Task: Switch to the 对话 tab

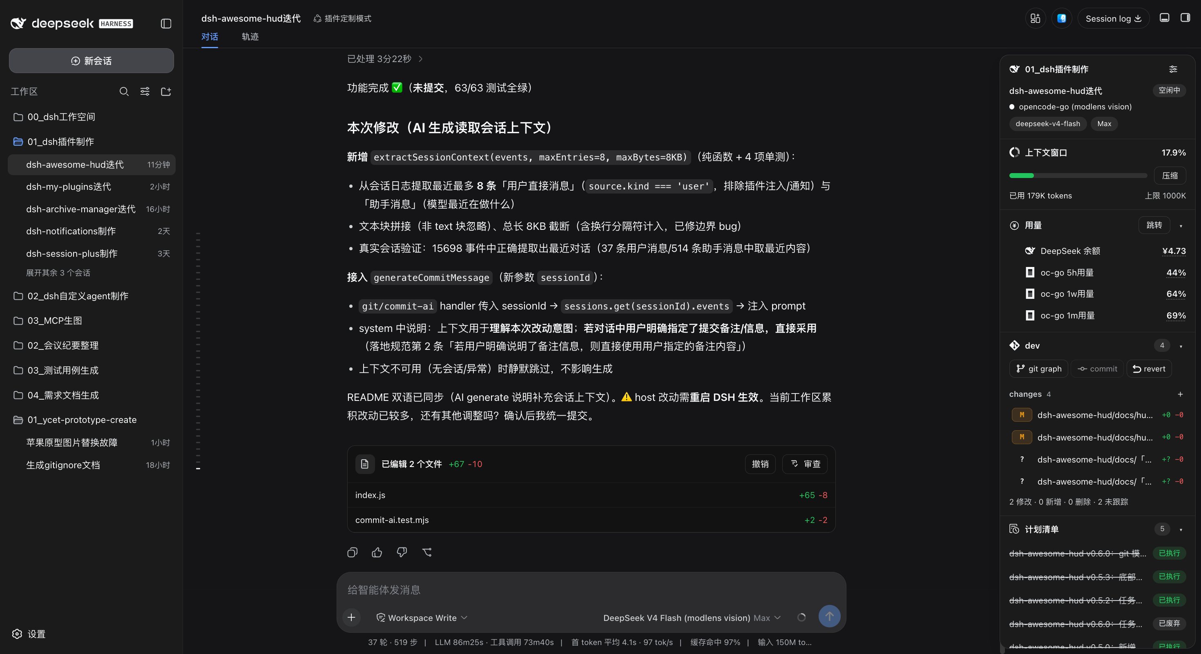Action: click(210, 36)
